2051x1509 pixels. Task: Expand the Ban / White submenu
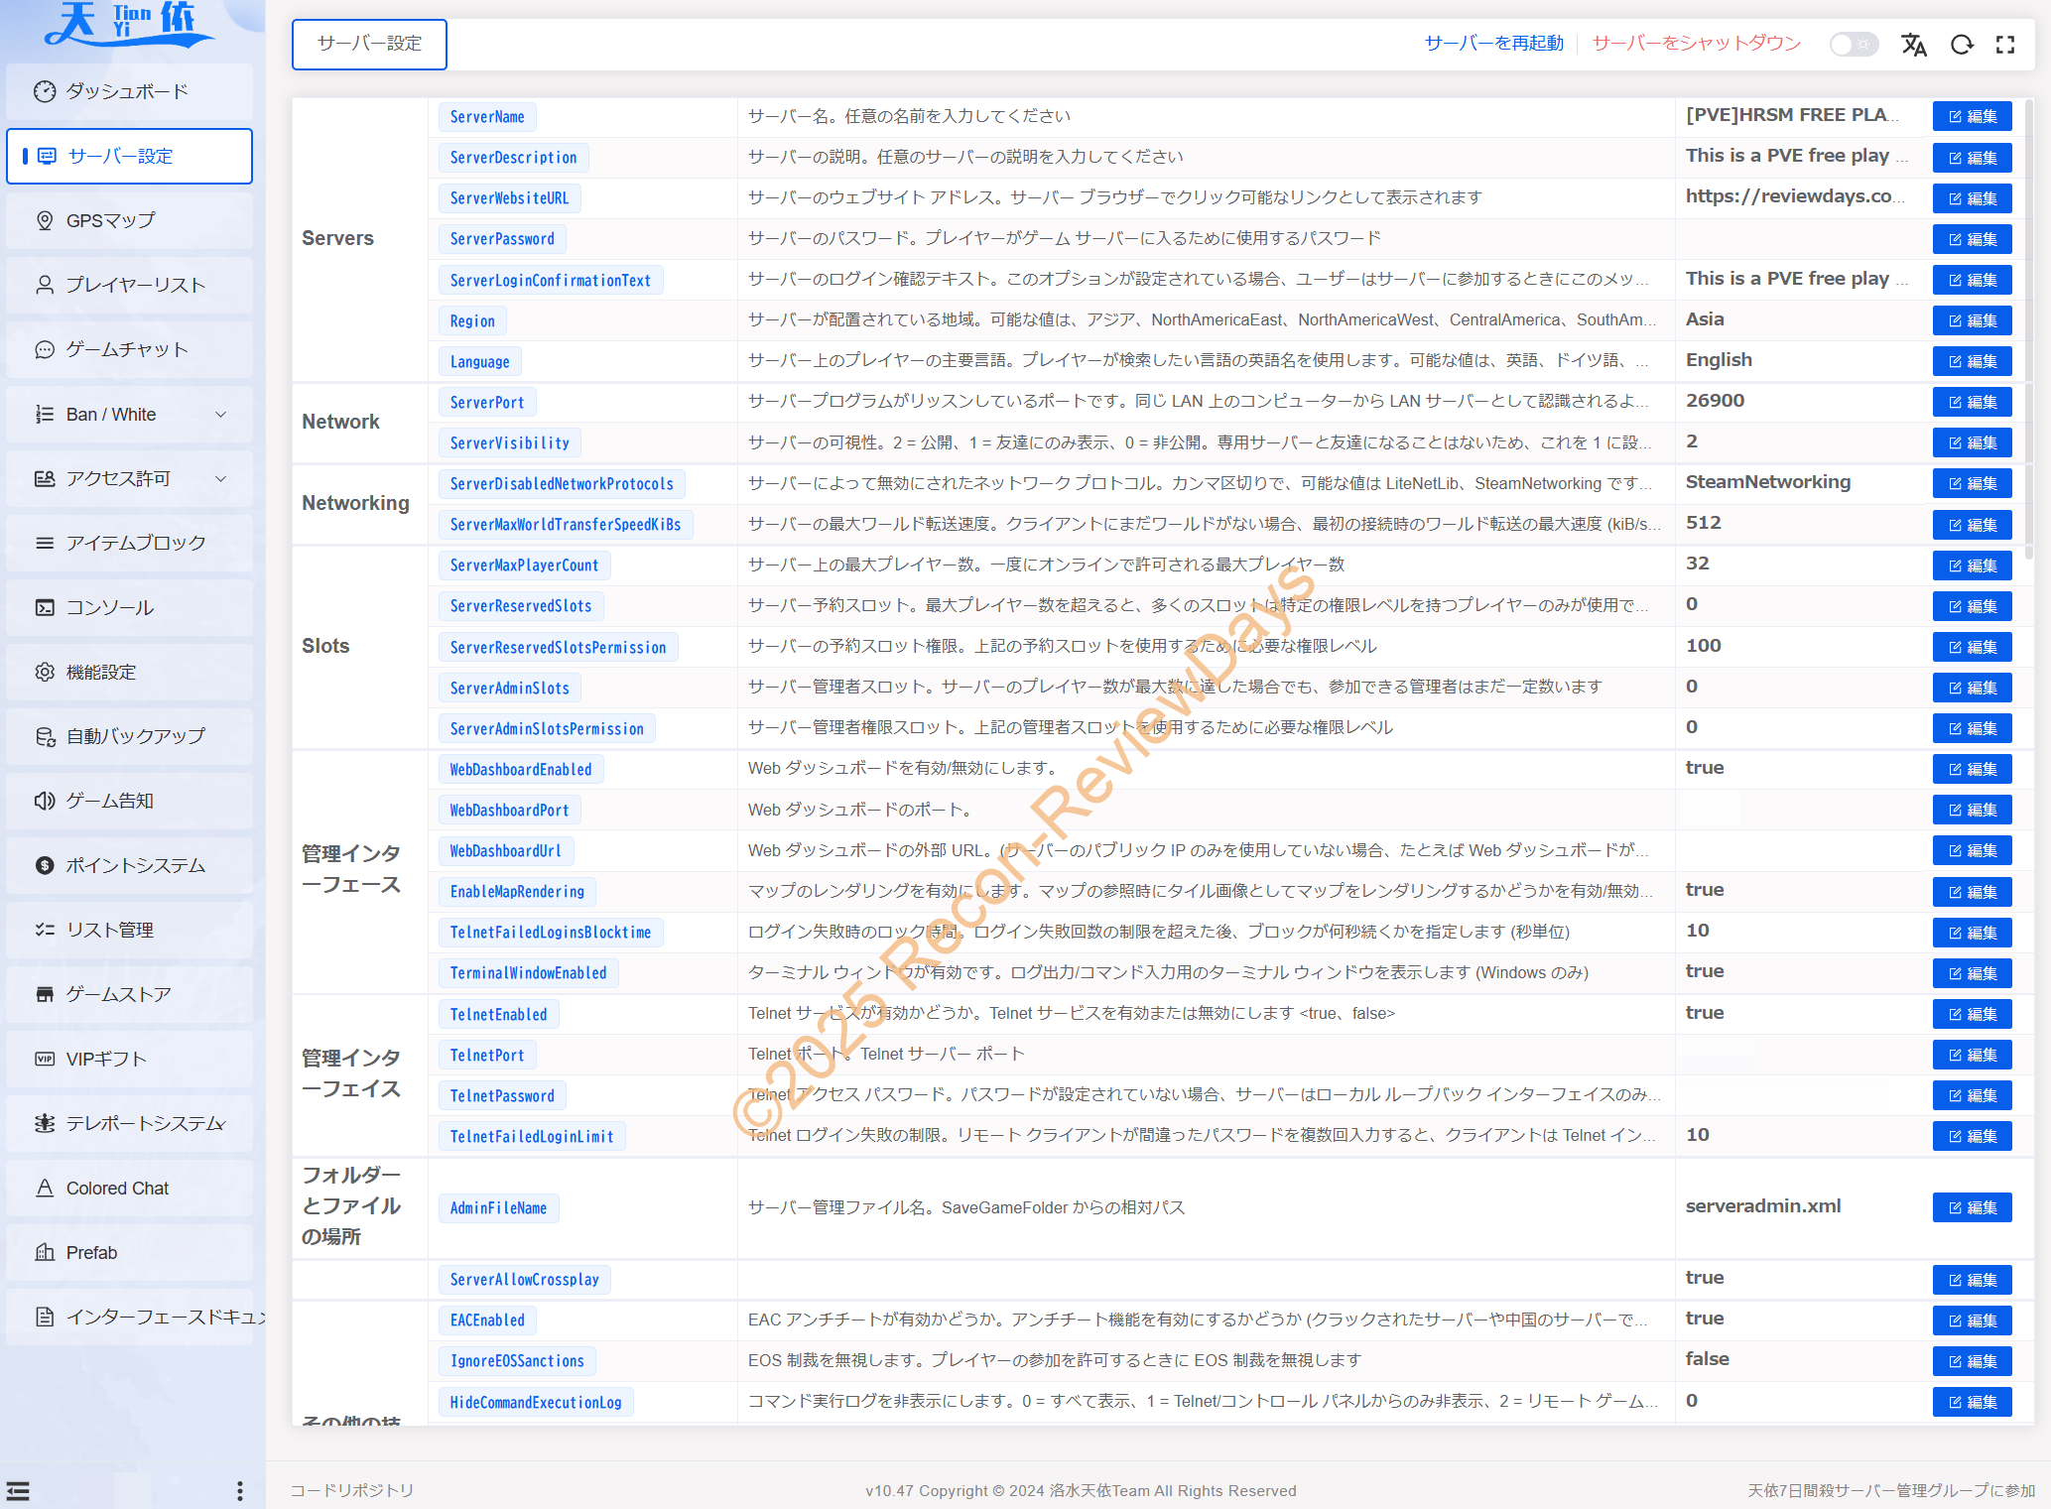220,414
